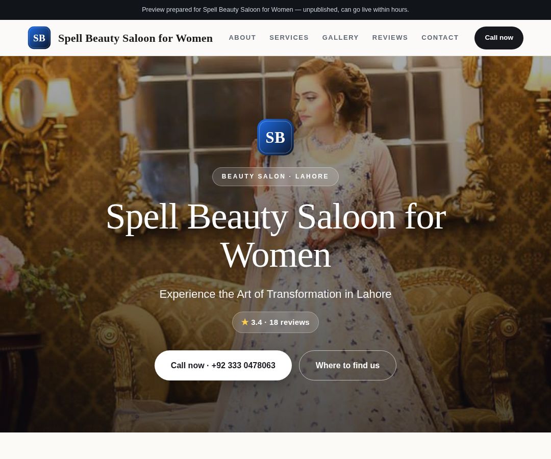Click the Where to find us button
Screen dimensions: 551x459
coord(347,365)
